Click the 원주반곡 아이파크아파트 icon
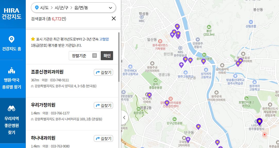The image size is (279, 148). [x=216, y=92]
